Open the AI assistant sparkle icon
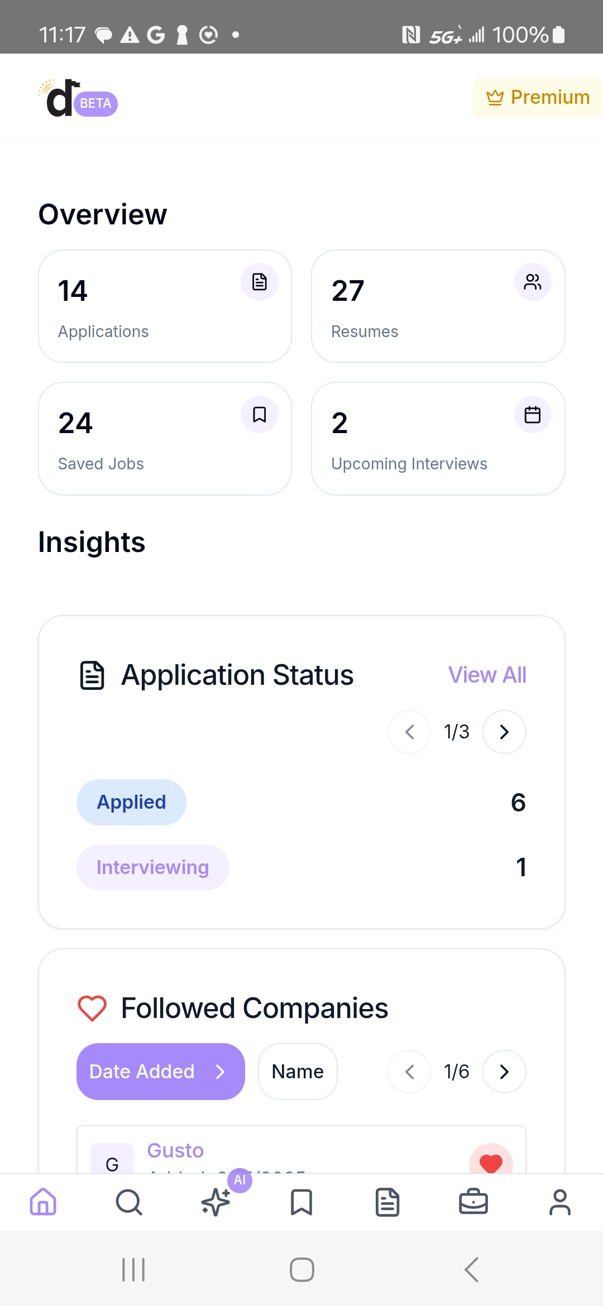Image resolution: width=603 pixels, height=1306 pixels. [x=216, y=1202]
